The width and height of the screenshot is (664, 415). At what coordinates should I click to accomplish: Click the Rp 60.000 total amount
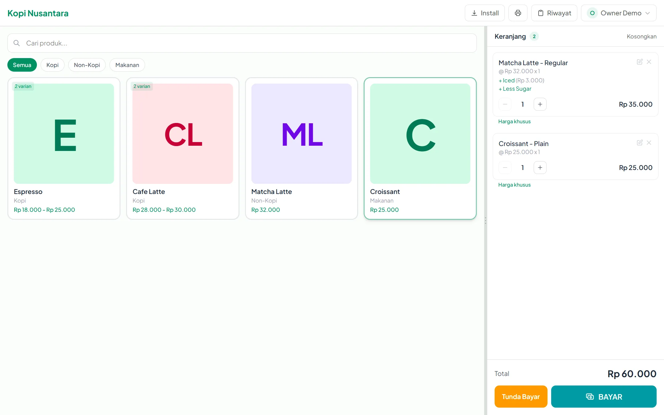click(632, 374)
